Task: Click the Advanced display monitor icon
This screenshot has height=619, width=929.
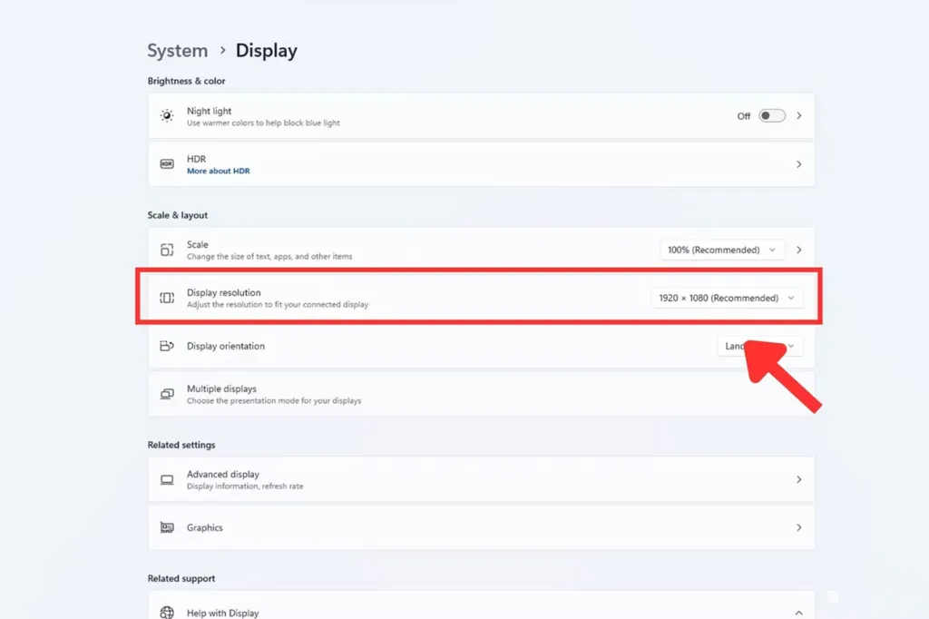Action: tap(167, 479)
